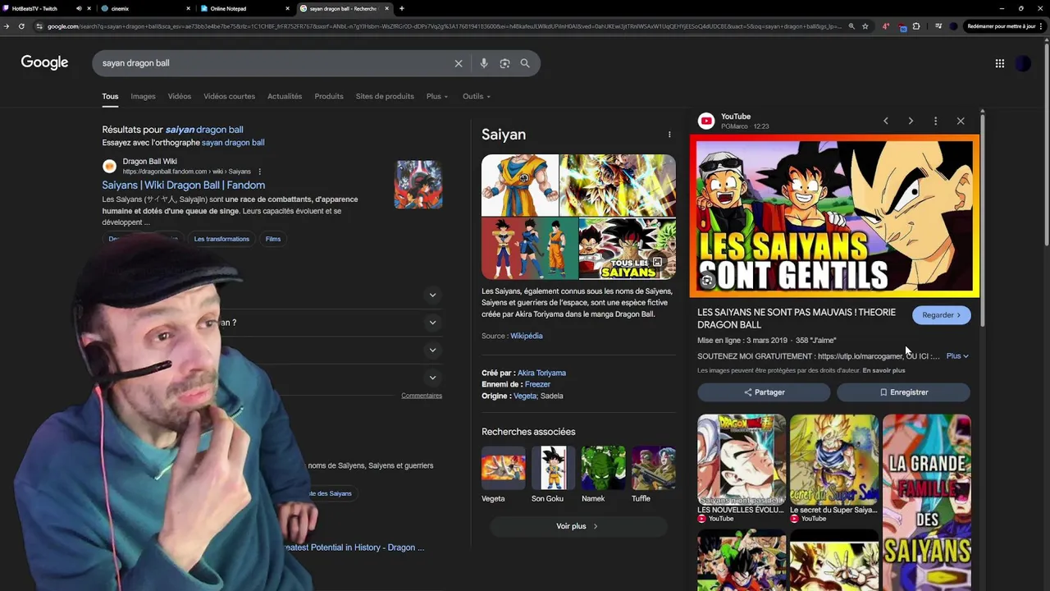Click Redémarrer pour mettre à jour

tap(1001, 26)
